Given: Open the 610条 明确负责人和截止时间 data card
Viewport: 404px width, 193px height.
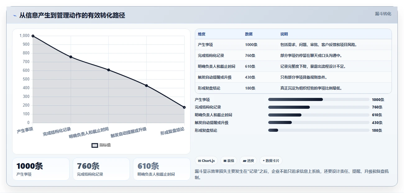Looking at the screenshot, I should (162, 169).
